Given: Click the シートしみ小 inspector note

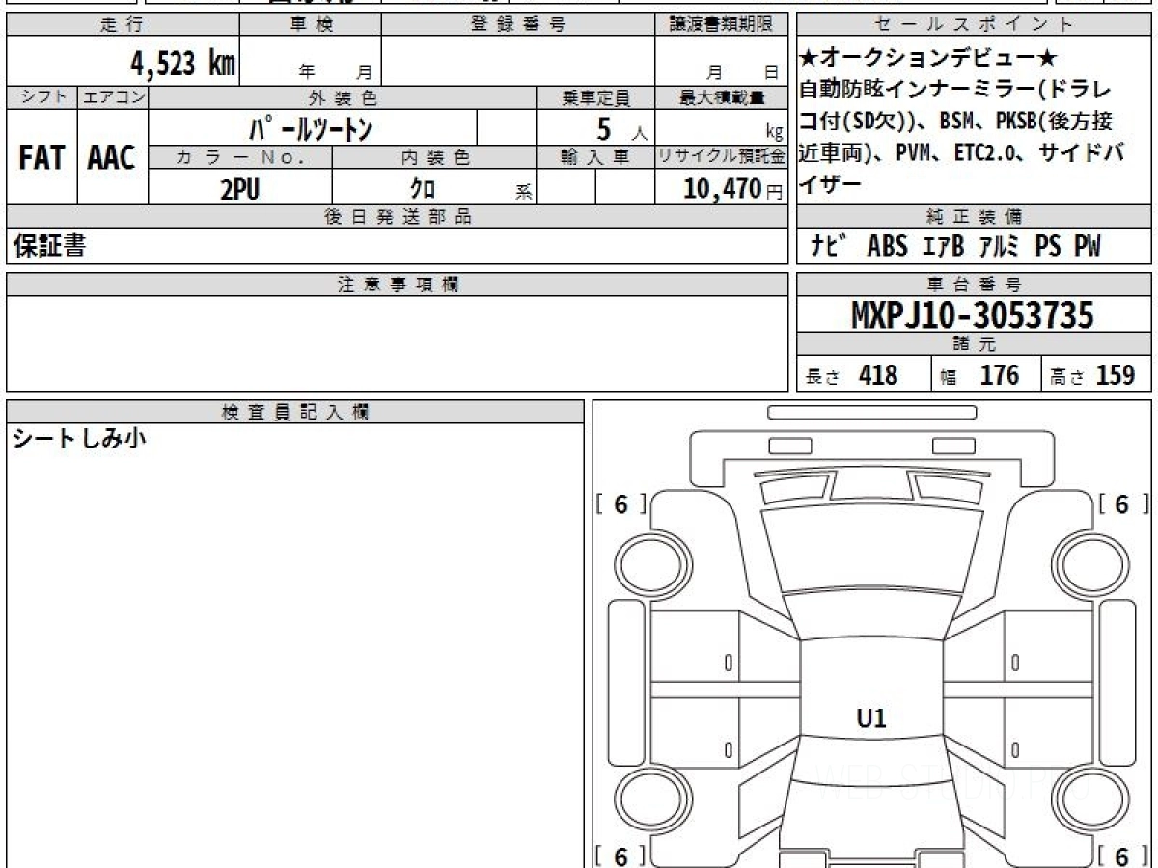Looking at the screenshot, I should pos(79,440).
